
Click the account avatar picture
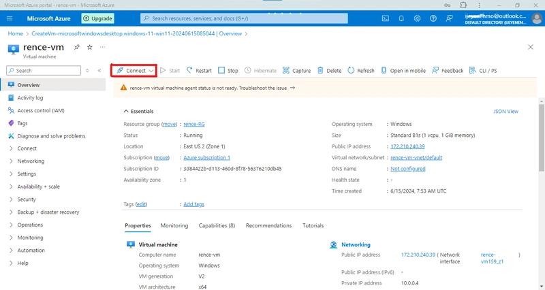[537, 18]
